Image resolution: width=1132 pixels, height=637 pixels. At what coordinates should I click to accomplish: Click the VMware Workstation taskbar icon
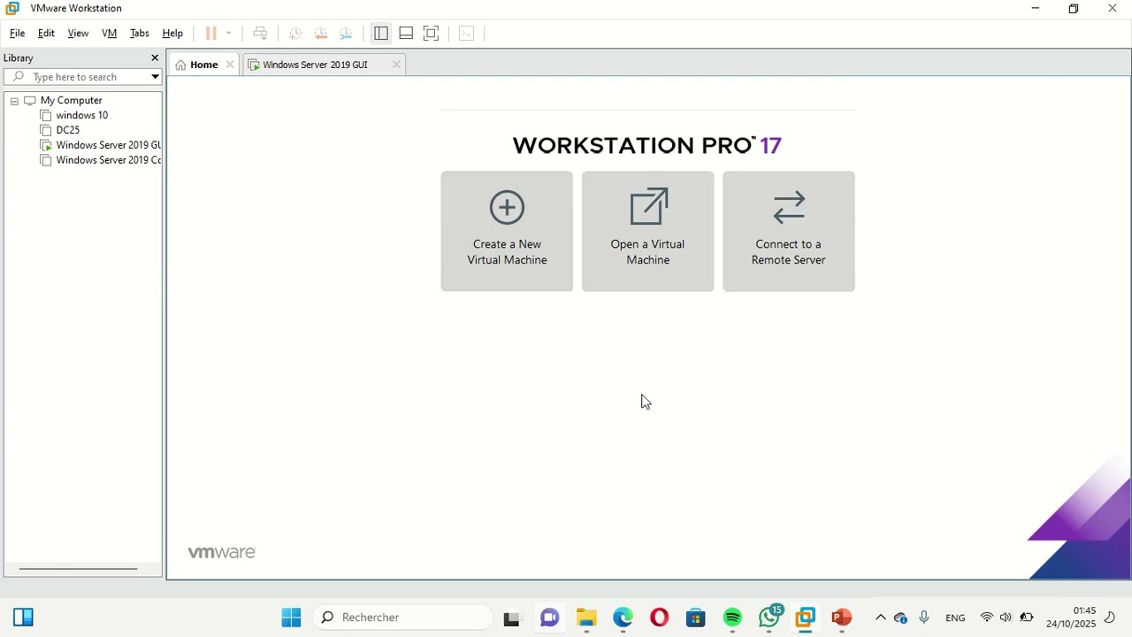[x=806, y=618]
